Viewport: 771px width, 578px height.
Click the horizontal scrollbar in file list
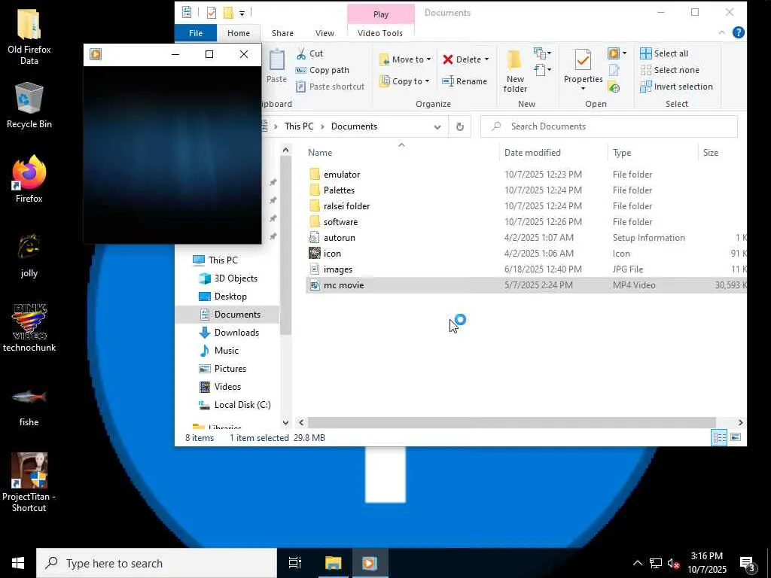point(511,422)
